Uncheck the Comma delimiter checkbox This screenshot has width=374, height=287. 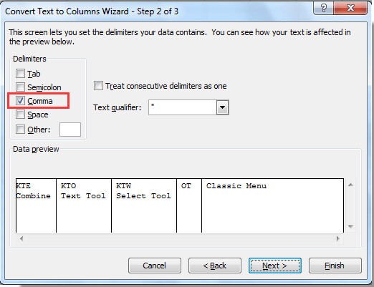(x=20, y=101)
